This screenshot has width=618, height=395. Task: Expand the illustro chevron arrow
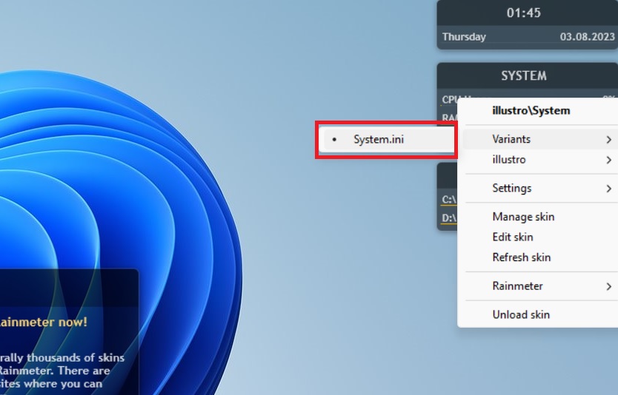[x=609, y=160]
